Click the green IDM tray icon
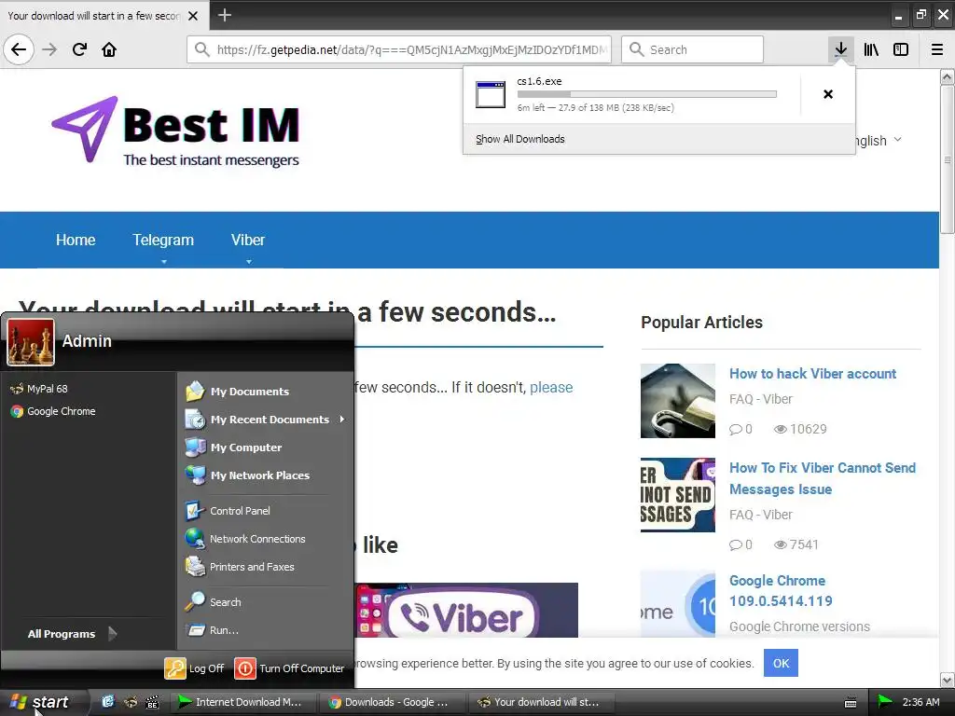The height and width of the screenshot is (716, 955). (x=884, y=702)
